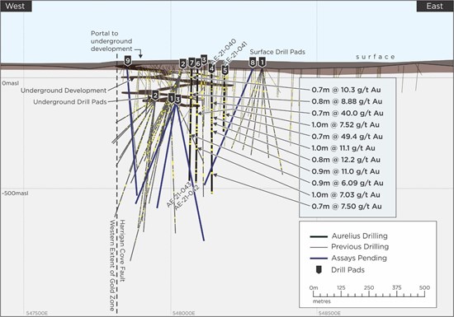Viewport: 454px width, 317px height.
Task: Select assay '0.8m @ 12.2 g/t Au'
Action: pos(346,160)
